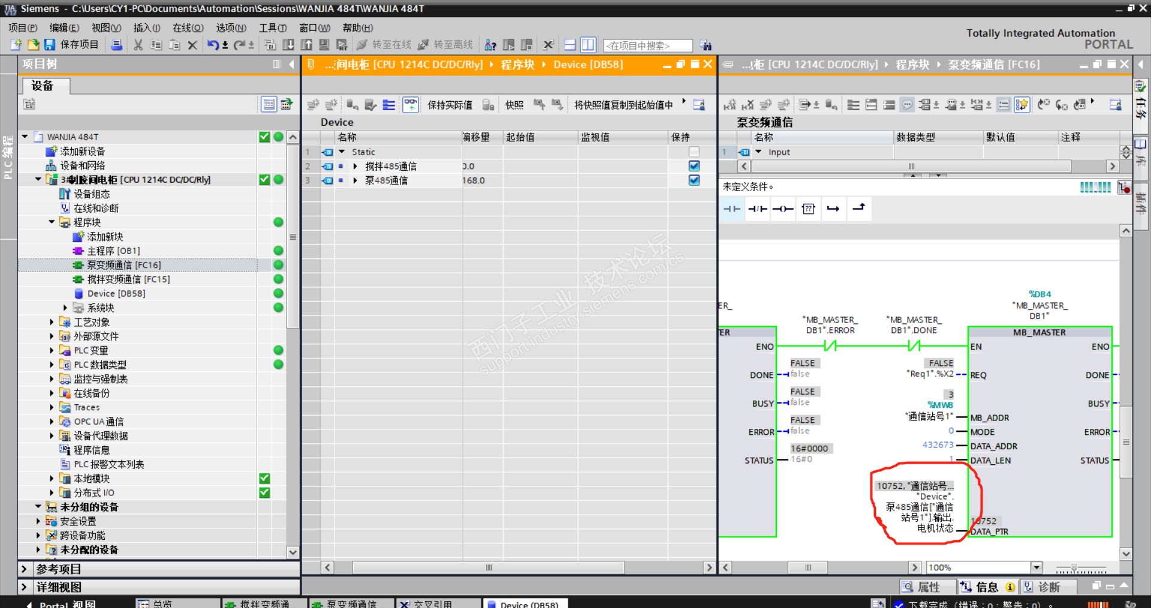Close the branch in the ladder network

tap(859, 208)
